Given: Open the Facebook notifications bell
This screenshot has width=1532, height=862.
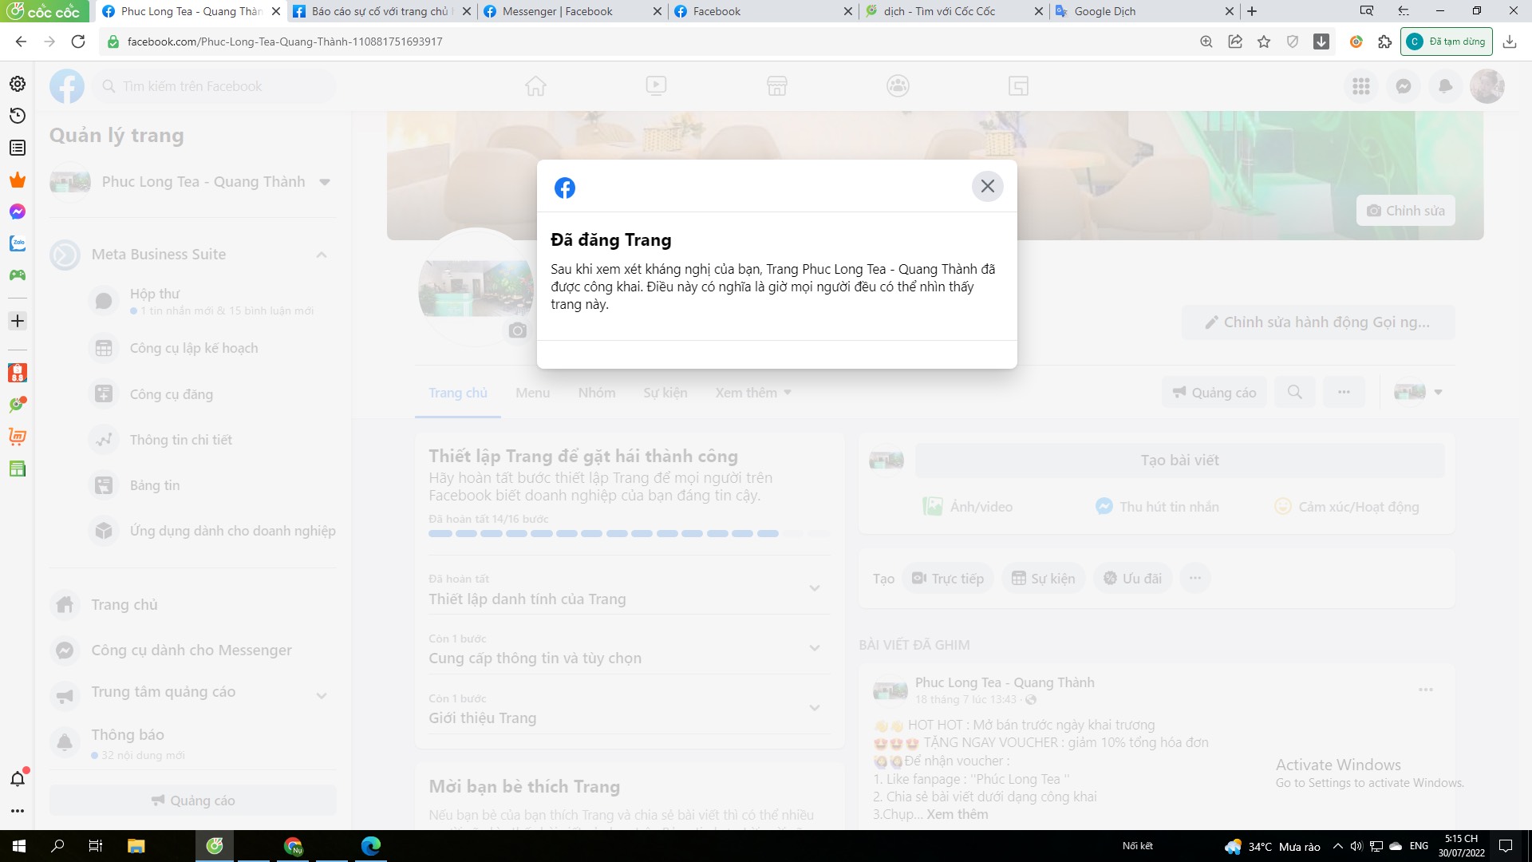Looking at the screenshot, I should click(x=1445, y=86).
